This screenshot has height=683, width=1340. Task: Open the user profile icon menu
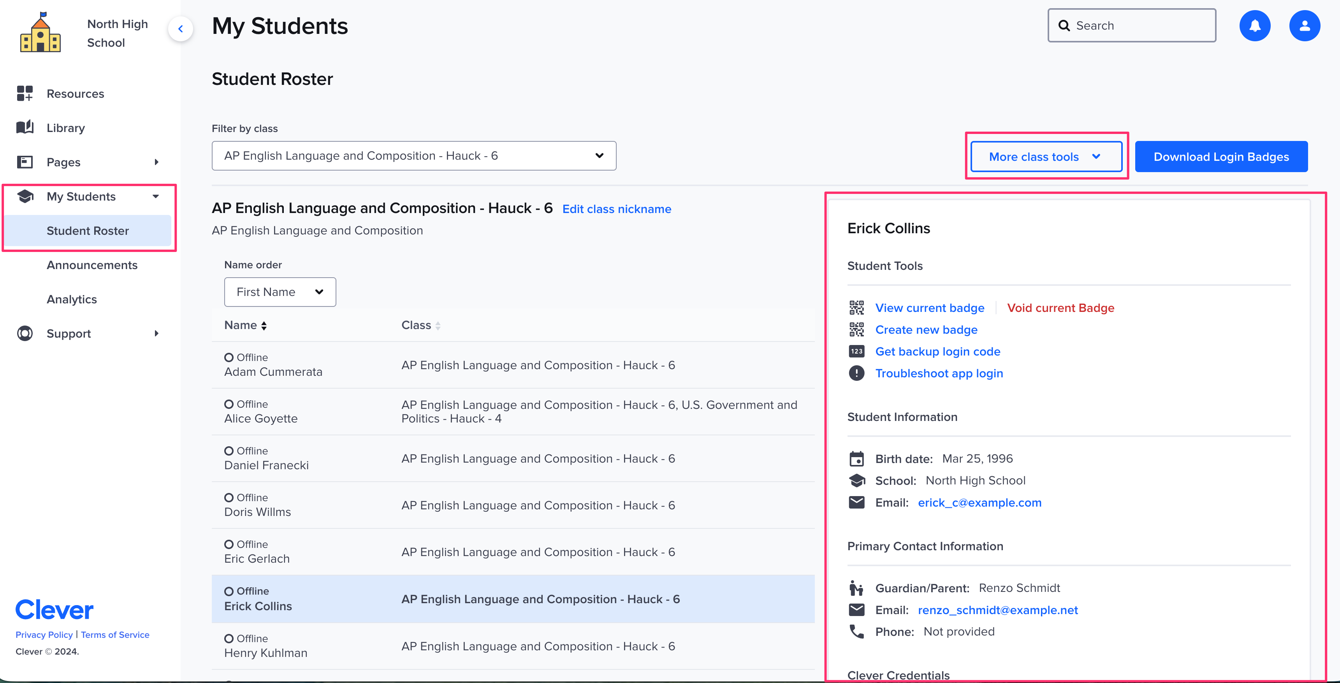pos(1304,25)
